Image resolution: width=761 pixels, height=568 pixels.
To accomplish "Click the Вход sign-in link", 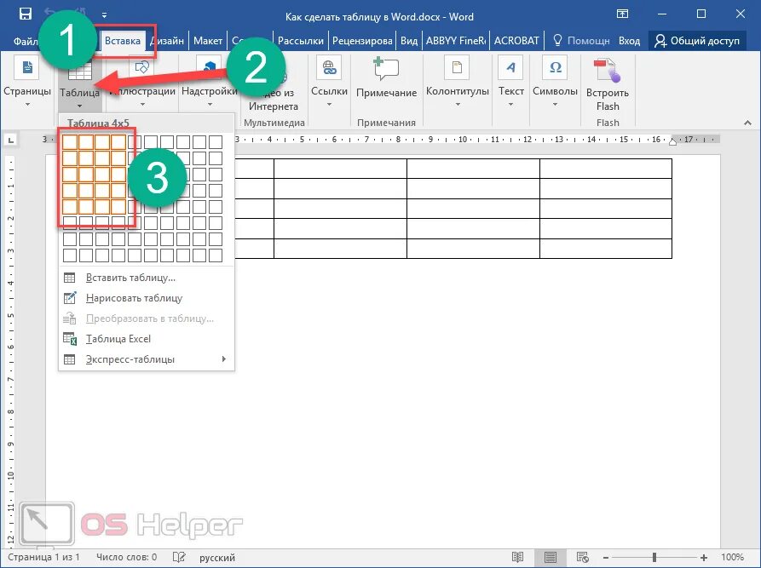I will [629, 41].
